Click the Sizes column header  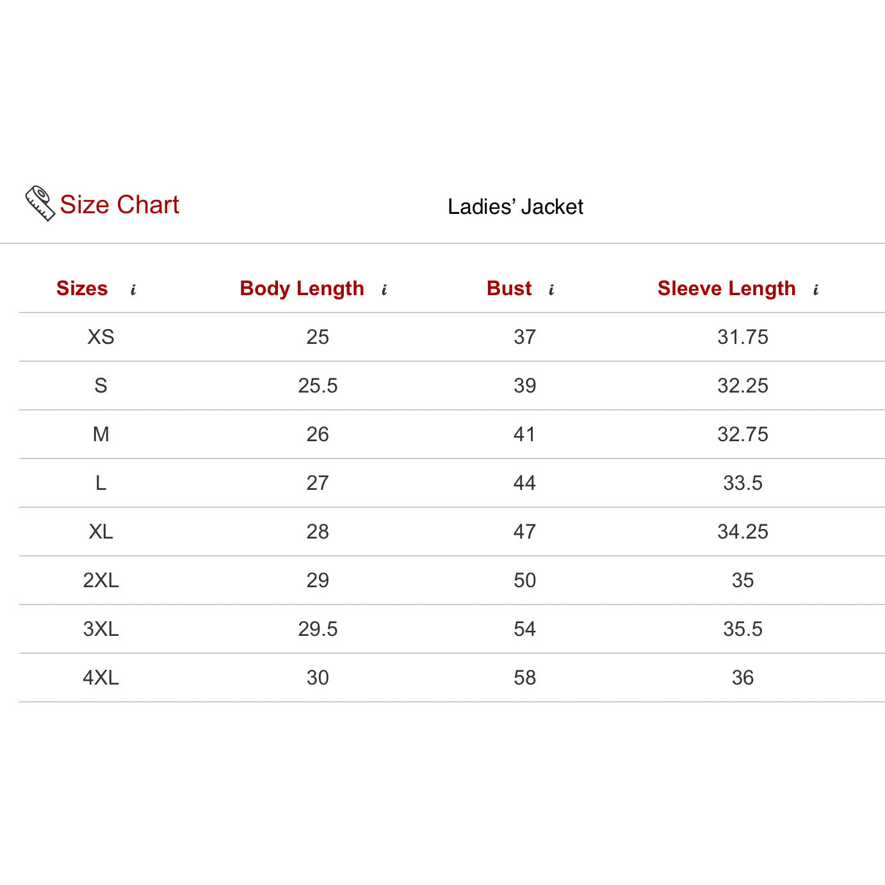(82, 289)
